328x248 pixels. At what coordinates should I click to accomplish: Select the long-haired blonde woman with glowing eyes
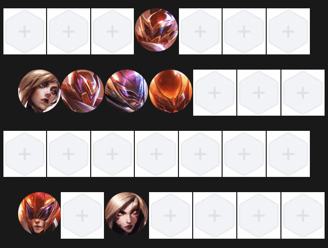pyautogui.click(x=126, y=214)
